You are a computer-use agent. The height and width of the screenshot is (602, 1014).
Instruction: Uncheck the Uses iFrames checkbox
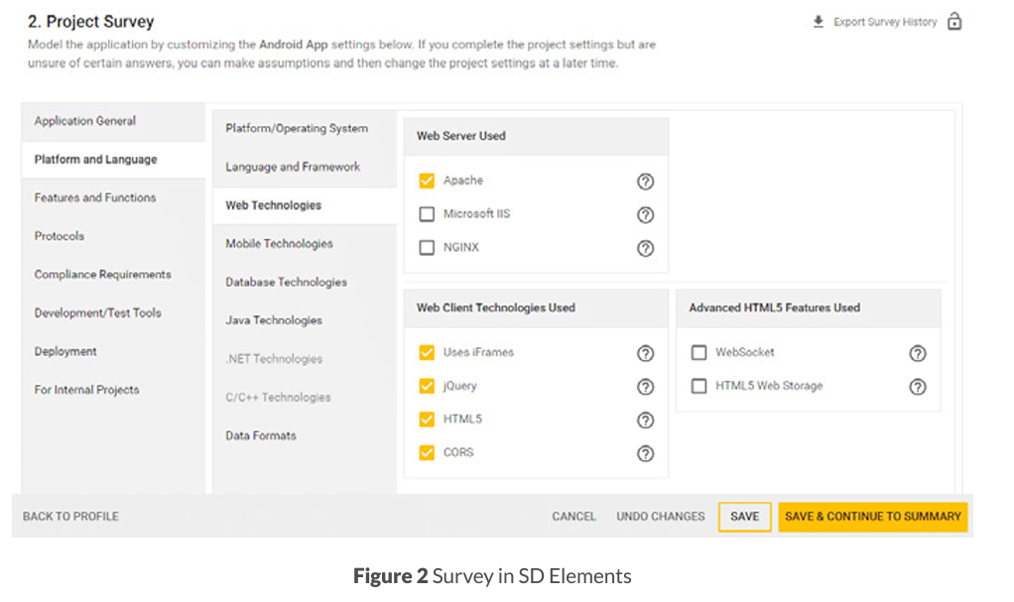tap(427, 352)
